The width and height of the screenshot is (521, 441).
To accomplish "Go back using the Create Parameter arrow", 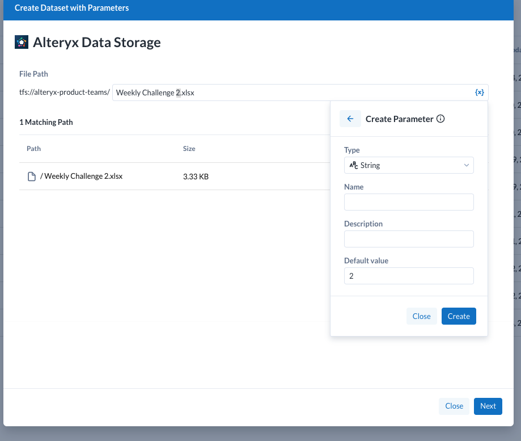I will (350, 119).
